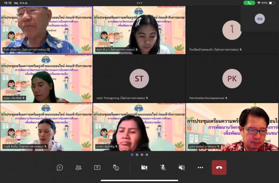
Task: Select the PetcNadda Khuhapeamsuk name label
Action: (x=206, y=98)
